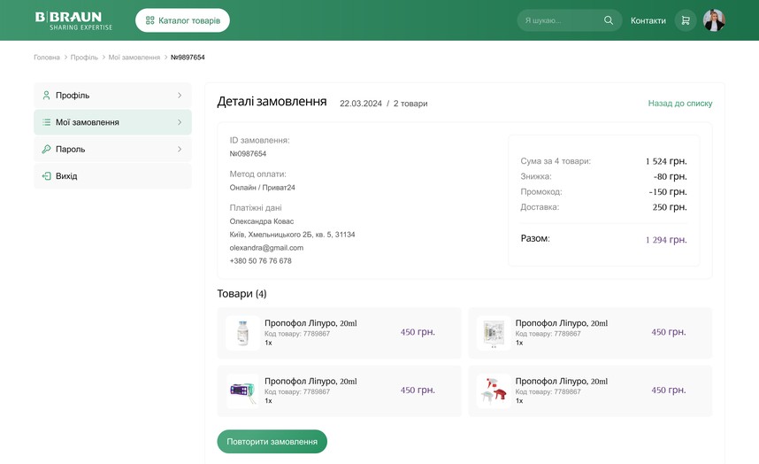Click the Товари (4) heading
This screenshot has height=464, width=759.
241,293
